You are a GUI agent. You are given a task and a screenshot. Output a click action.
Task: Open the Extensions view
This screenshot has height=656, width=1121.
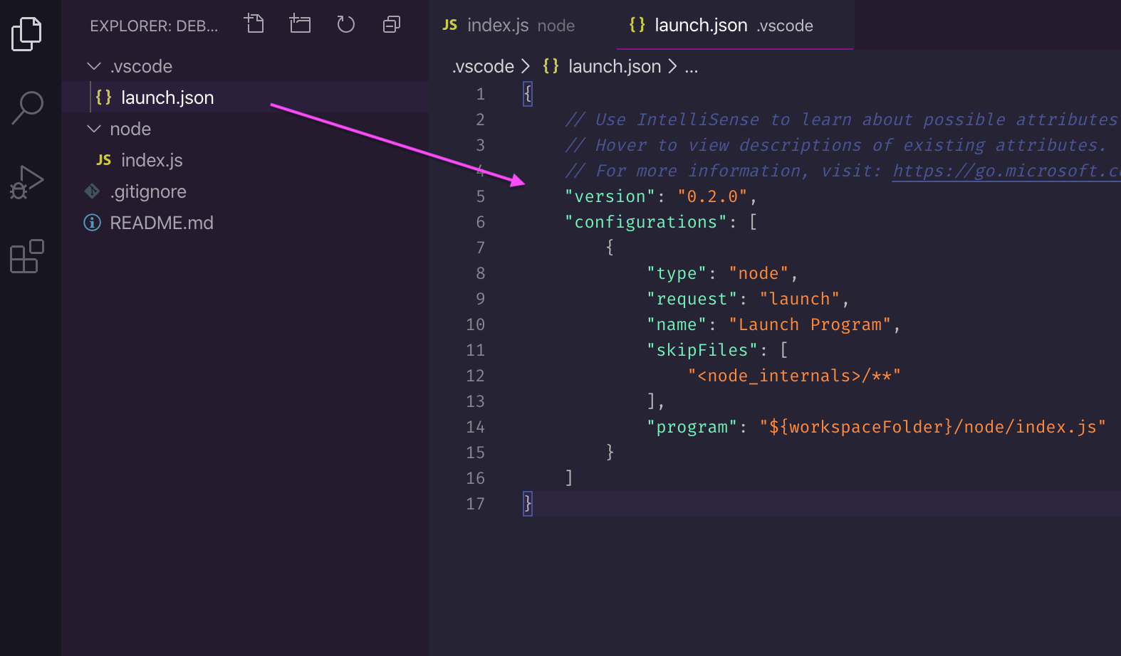[x=27, y=256]
